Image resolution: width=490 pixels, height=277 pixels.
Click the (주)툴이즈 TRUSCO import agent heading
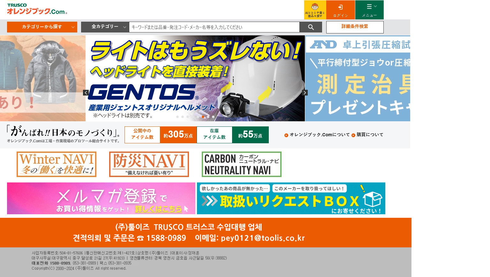(x=189, y=227)
